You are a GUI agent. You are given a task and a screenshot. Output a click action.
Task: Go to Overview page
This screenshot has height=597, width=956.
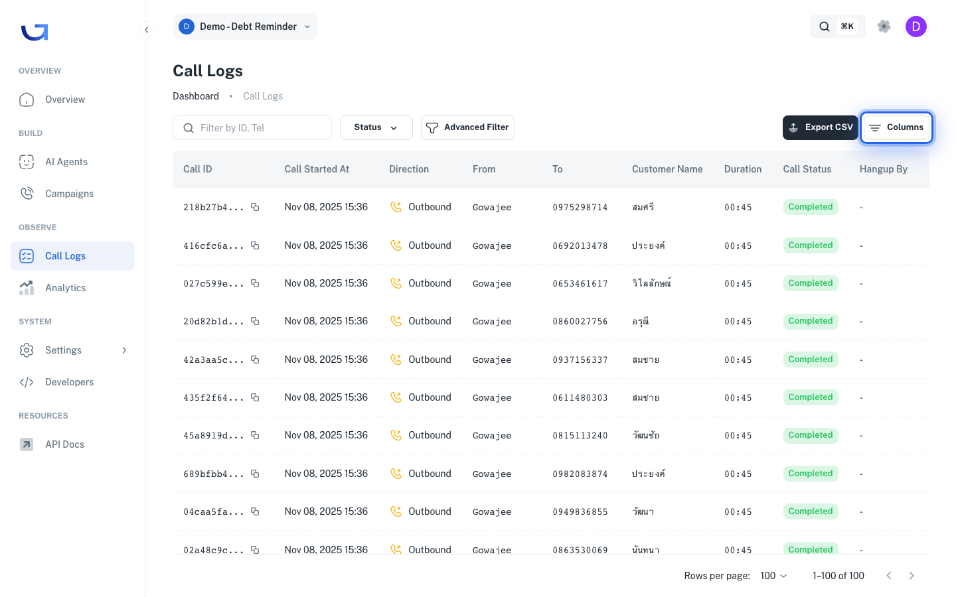coord(72,99)
